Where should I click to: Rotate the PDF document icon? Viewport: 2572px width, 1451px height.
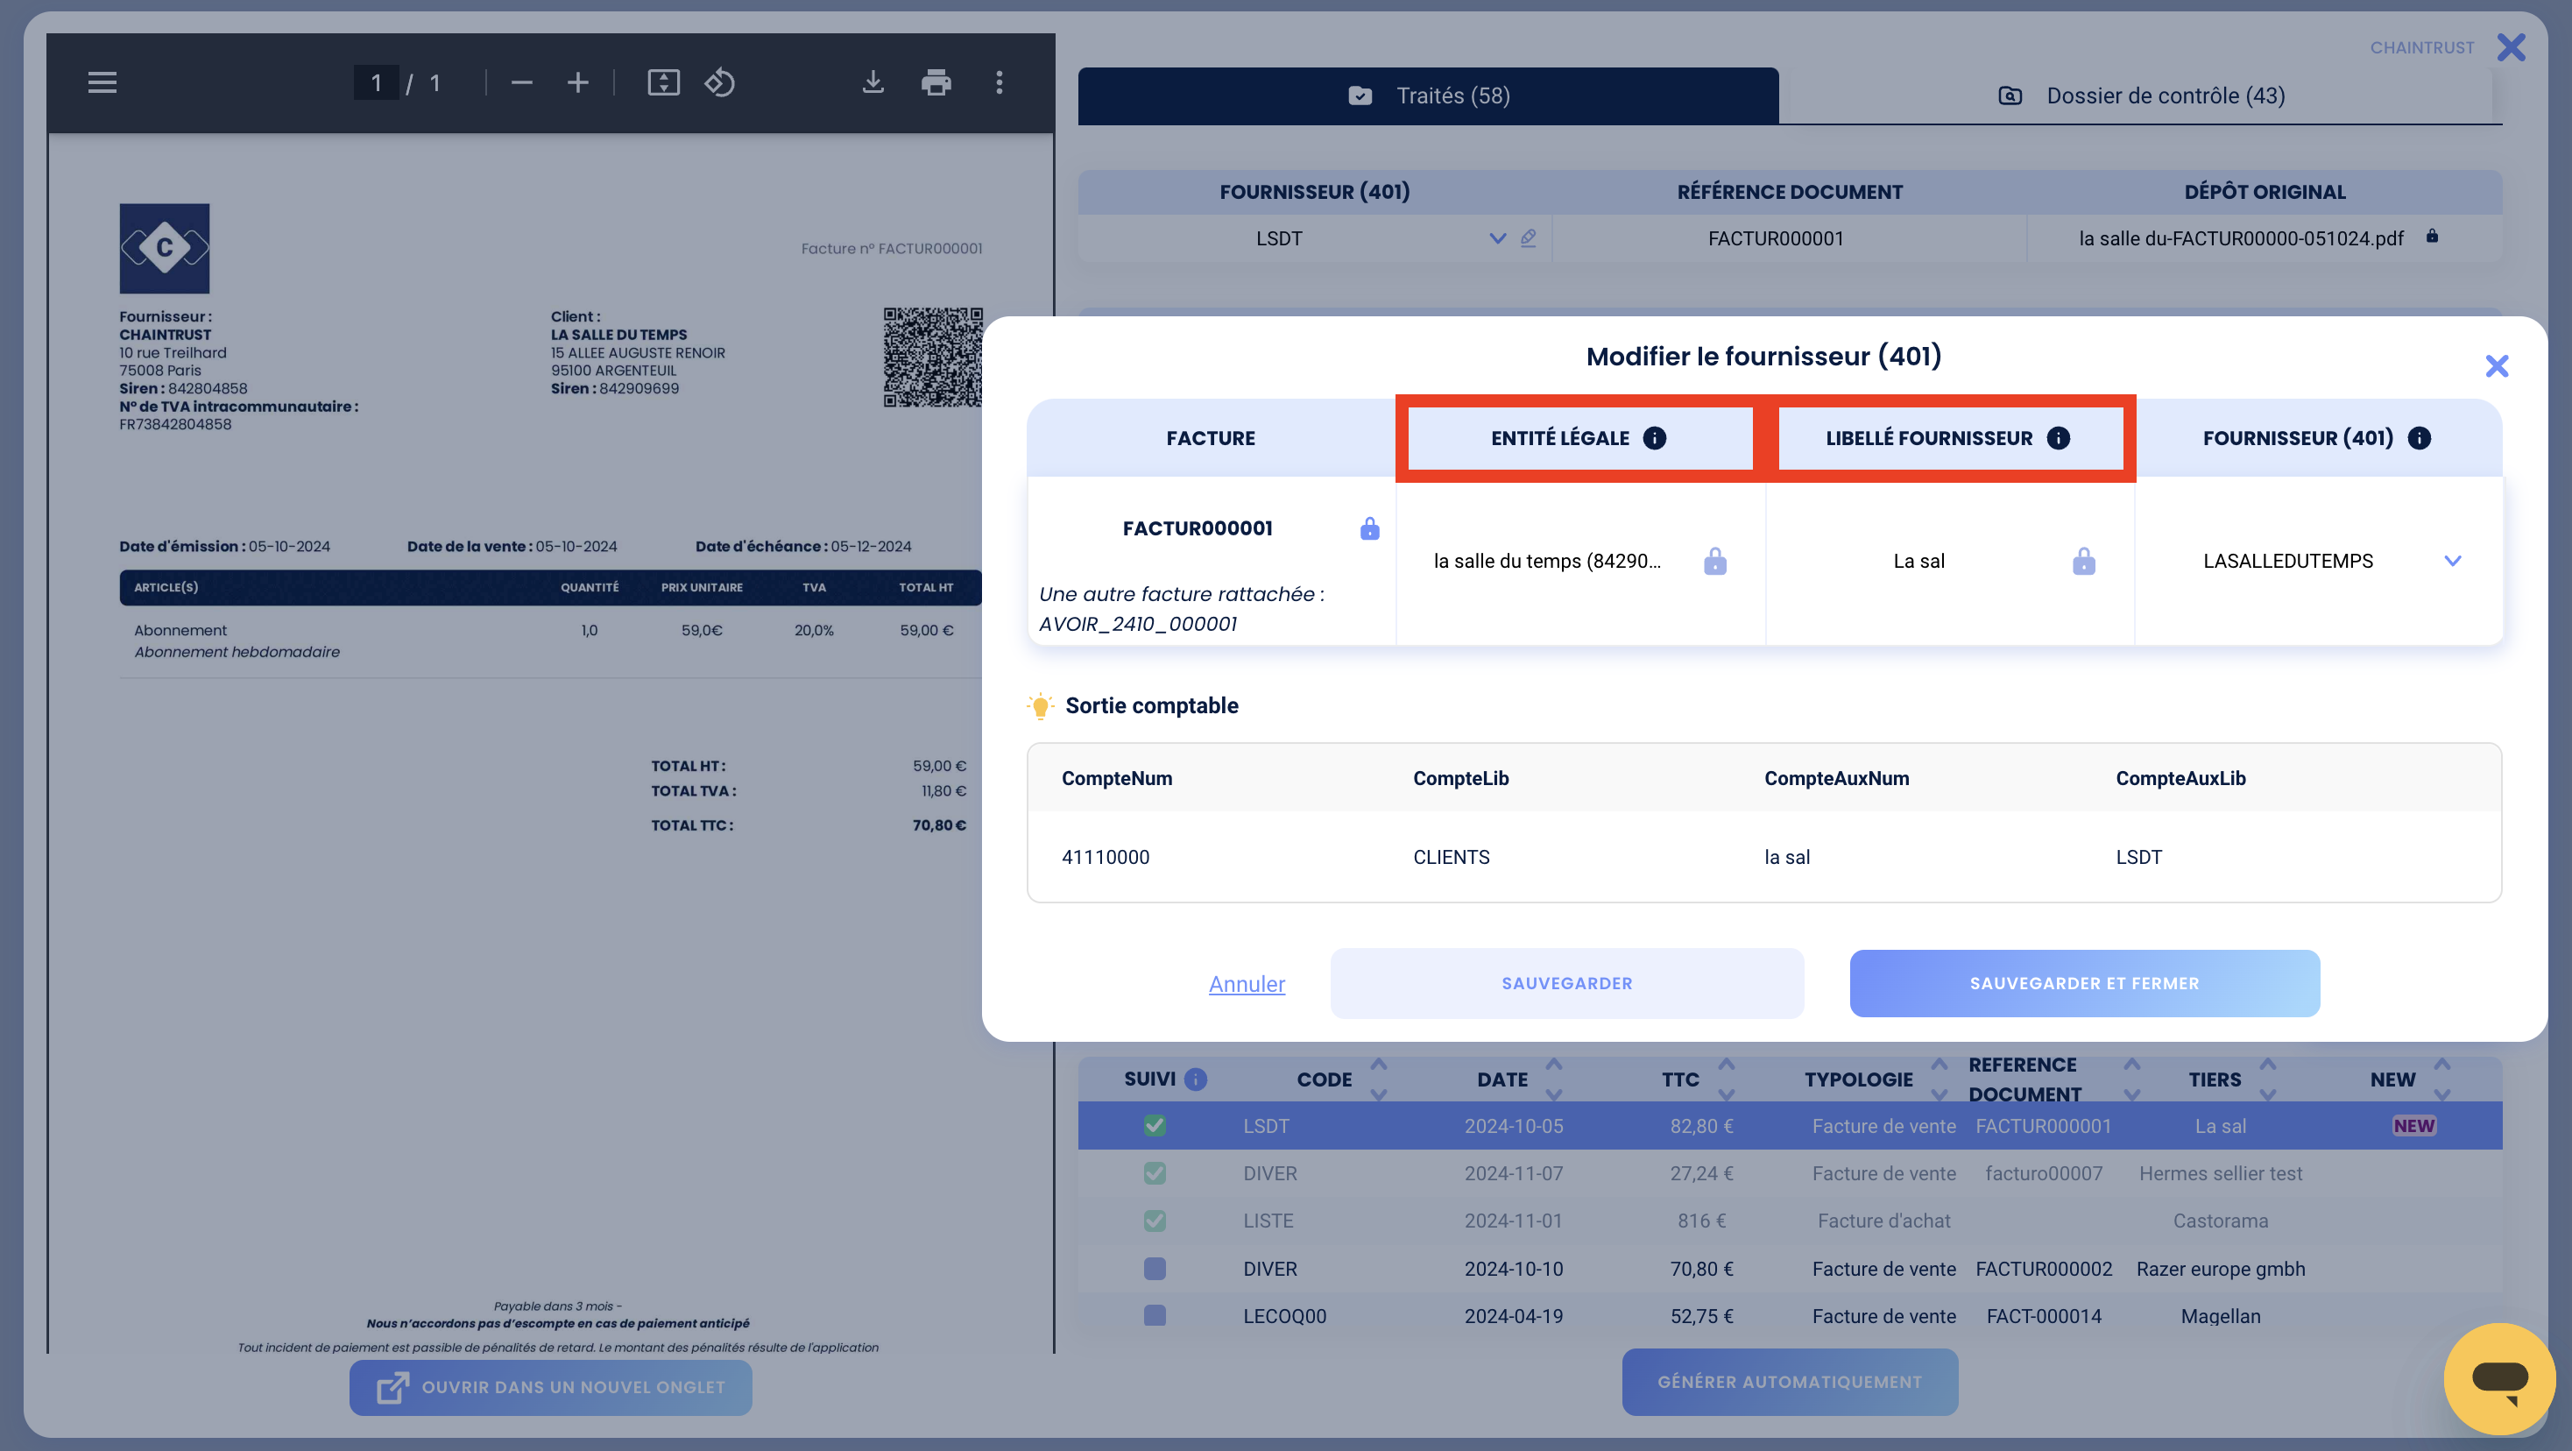[720, 83]
